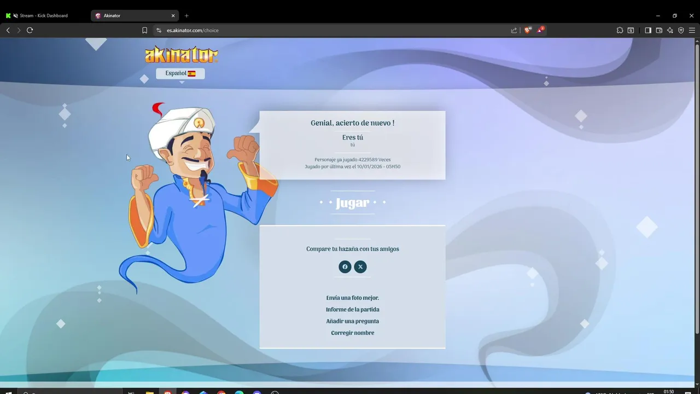The width and height of the screenshot is (700, 394).
Task: Click the Brave Shields lion icon
Action: [x=527, y=30]
